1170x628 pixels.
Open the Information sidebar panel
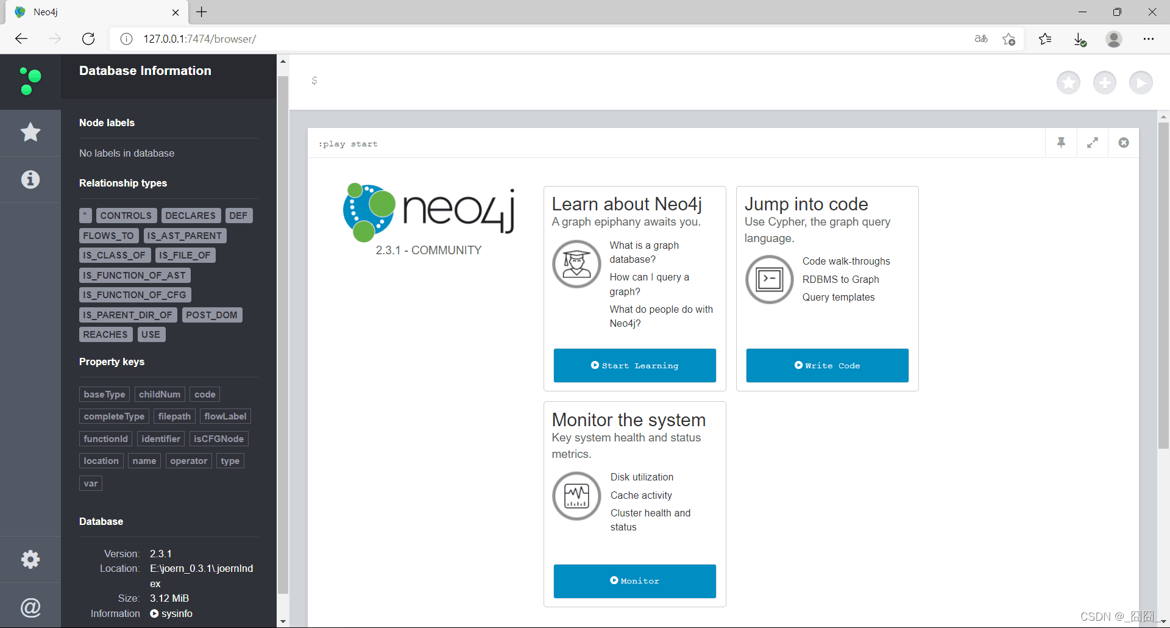[30, 179]
